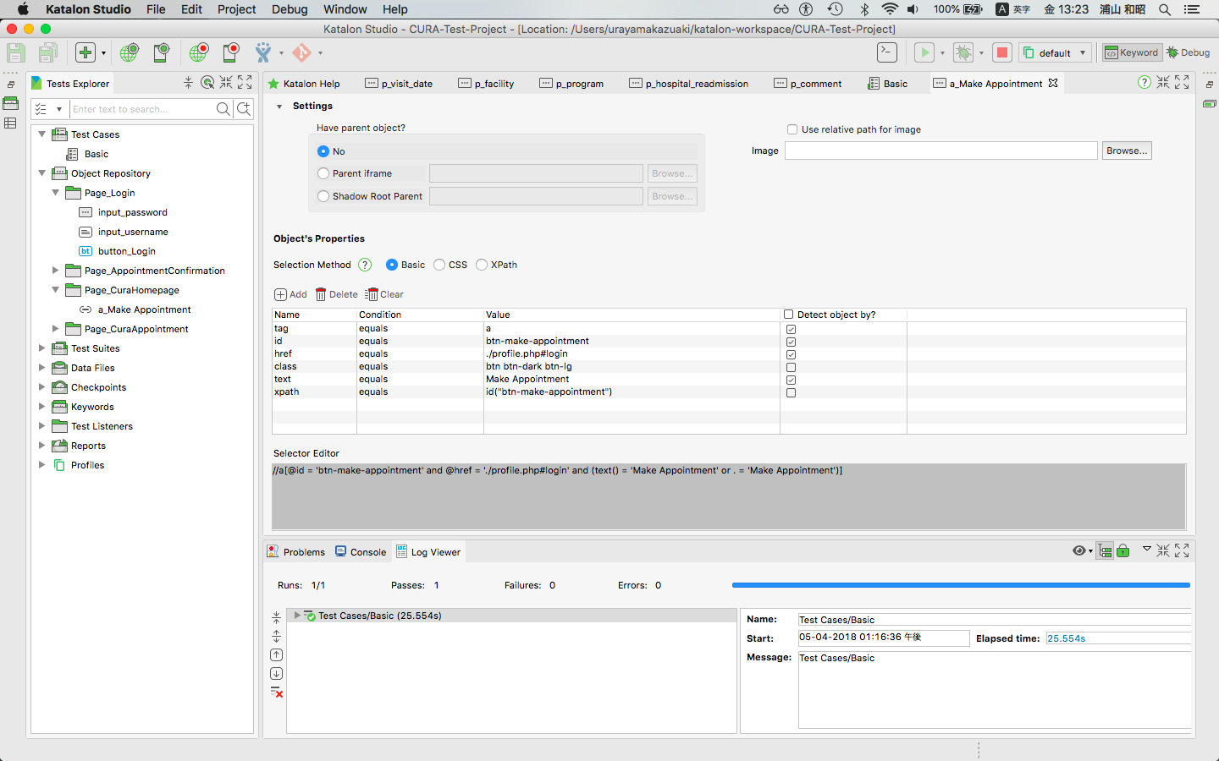The width and height of the screenshot is (1219, 761).
Task: Click the tree view icon in Log Viewer toolbar
Action: [1105, 551]
